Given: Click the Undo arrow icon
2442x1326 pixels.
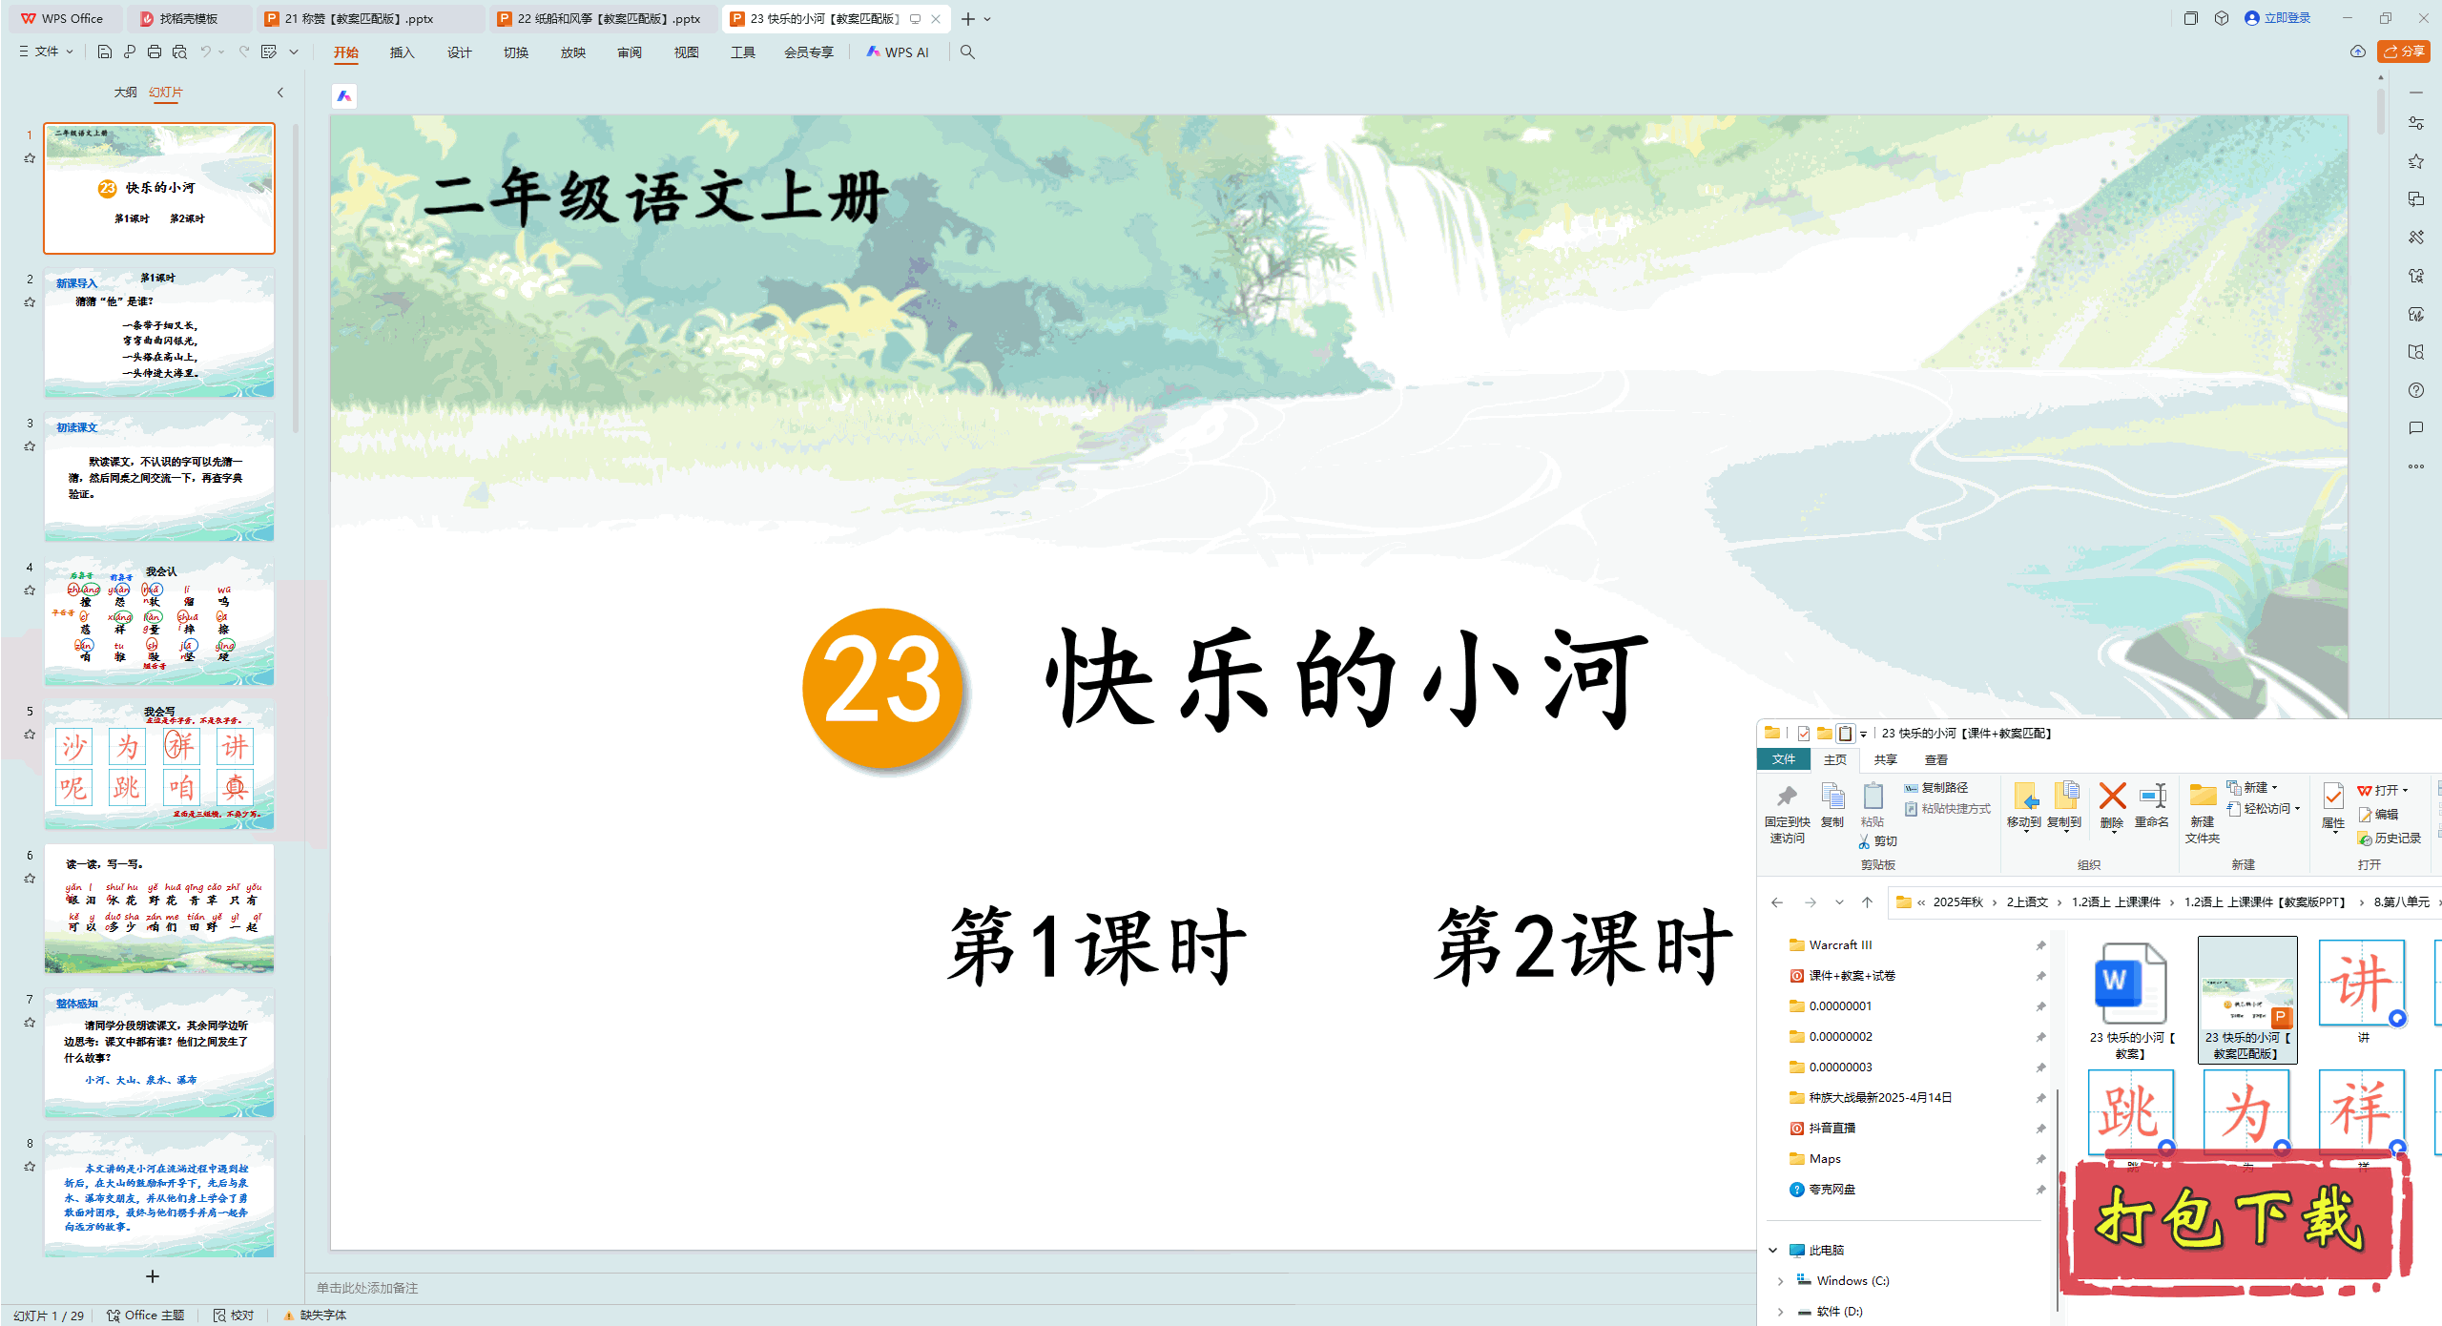Looking at the screenshot, I should [205, 52].
